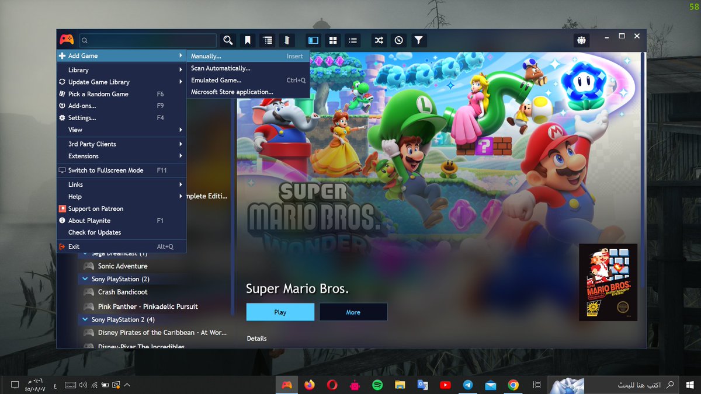This screenshot has height=394, width=701.
Task: Click the volume icon in system tray
Action: pos(83,385)
